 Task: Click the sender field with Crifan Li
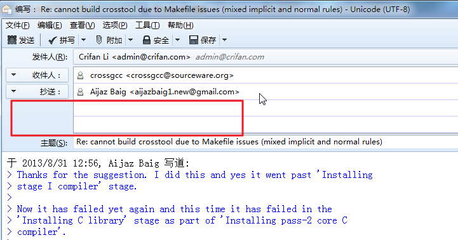coord(266,57)
